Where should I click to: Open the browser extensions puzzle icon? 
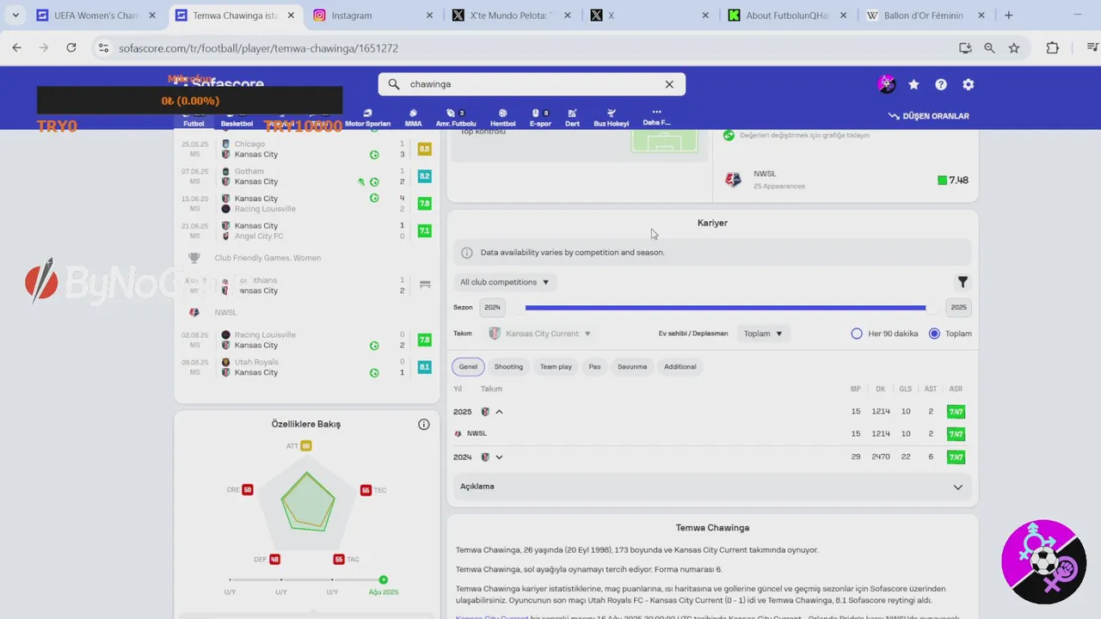[x=1053, y=48]
